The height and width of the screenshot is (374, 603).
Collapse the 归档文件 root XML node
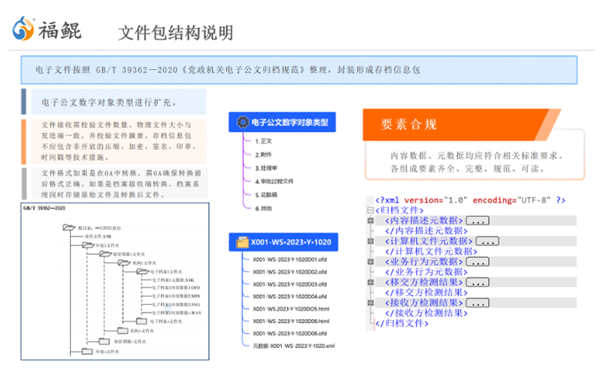click(x=371, y=210)
